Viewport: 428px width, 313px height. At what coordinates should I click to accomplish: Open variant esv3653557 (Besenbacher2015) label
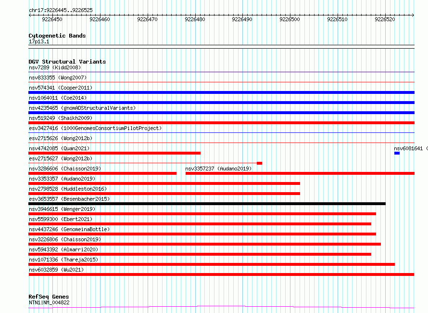click(69, 199)
